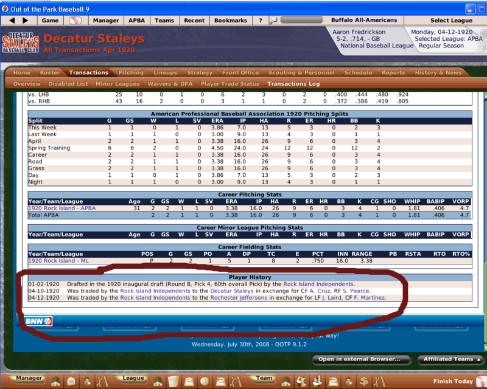Screen dimensions: 487x389
Task: Open the Team batter icon
Action: click(317, 381)
